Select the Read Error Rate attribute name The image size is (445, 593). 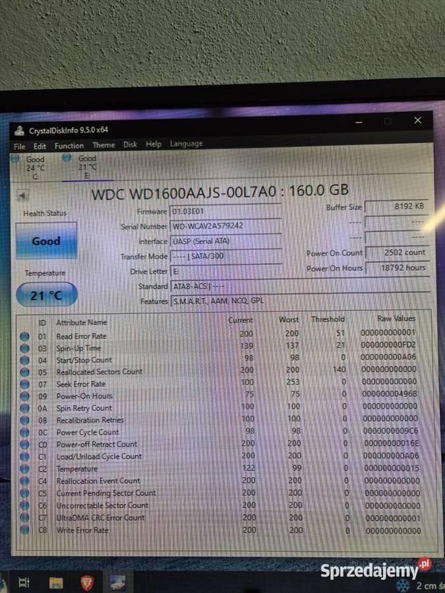click(x=81, y=336)
